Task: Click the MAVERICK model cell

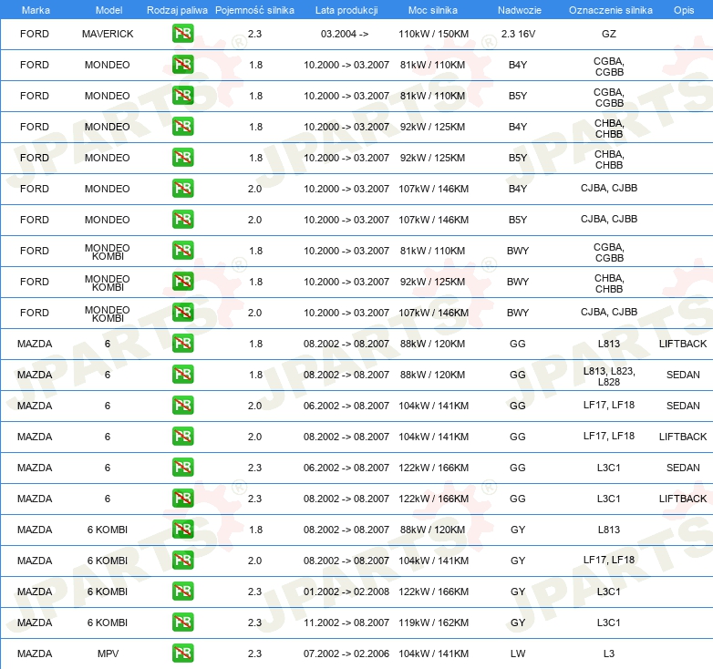Action: coord(108,34)
